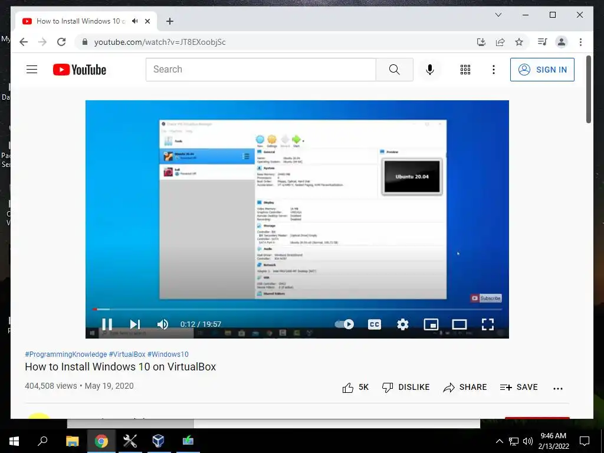The image size is (604, 453).
Task: Go back in Chrome
Action: [x=24, y=42]
